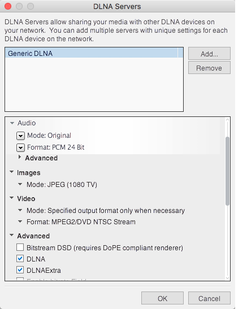
Task: Collapse the Audio section triangle
Action: 12,123
